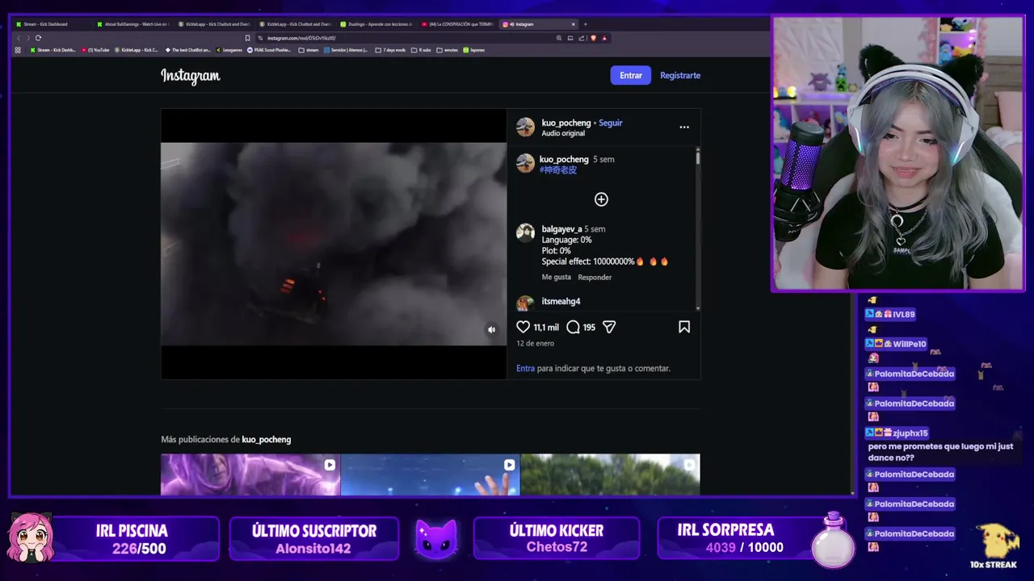Open balgayev_a commenter profile
Image resolution: width=1034 pixels, height=581 pixels.
tap(561, 229)
